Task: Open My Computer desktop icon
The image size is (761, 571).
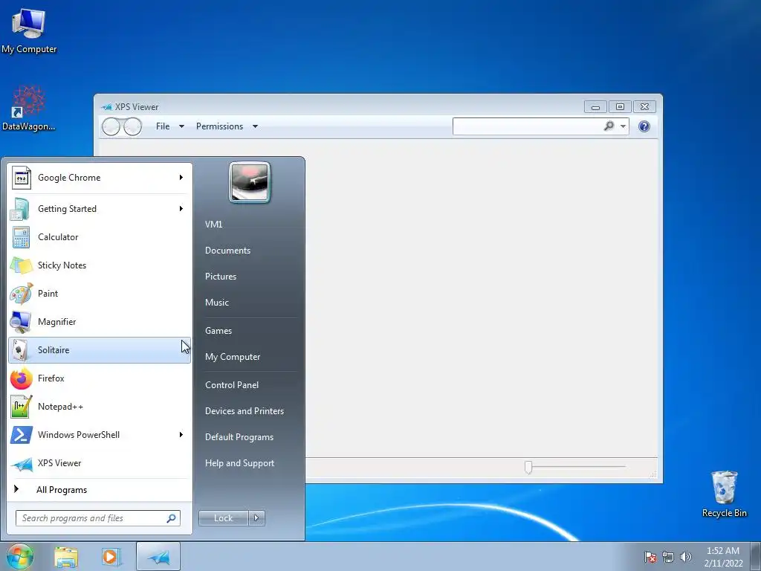Action: (x=29, y=30)
